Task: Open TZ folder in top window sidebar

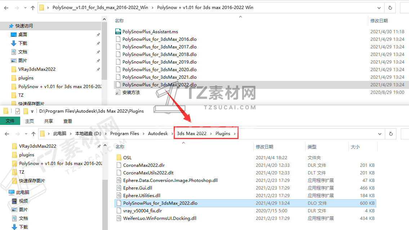Action: click(x=21, y=95)
